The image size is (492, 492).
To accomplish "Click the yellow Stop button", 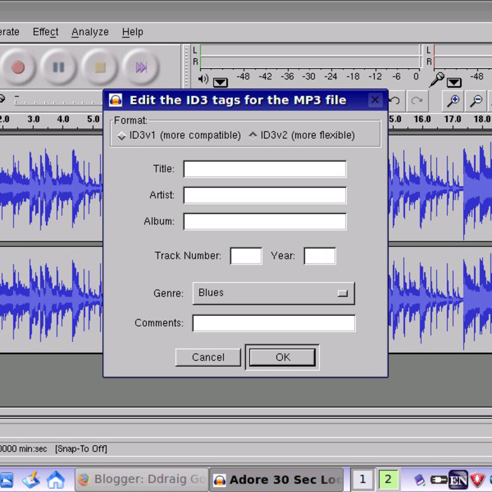I will (100, 67).
